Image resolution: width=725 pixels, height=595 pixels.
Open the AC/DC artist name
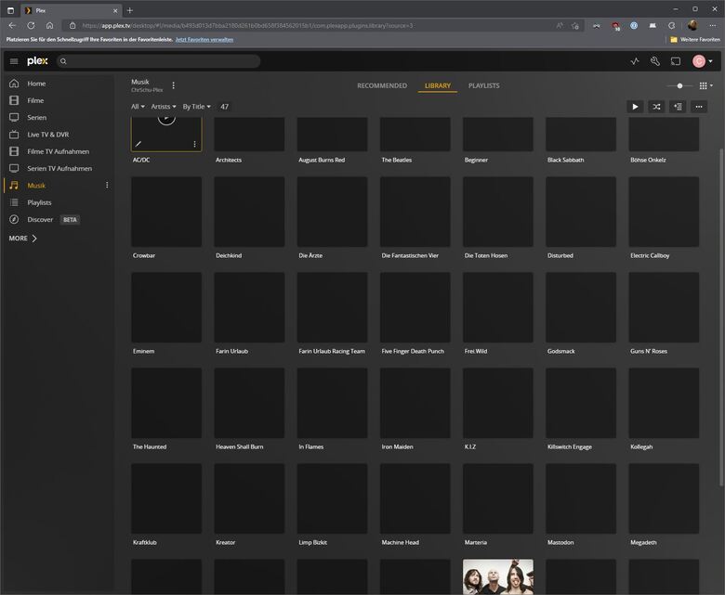[141, 161]
